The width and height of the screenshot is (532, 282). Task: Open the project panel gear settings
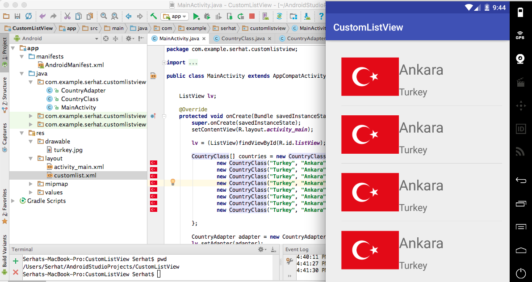click(129, 38)
